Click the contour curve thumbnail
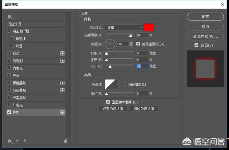 click(x=110, y=84)
